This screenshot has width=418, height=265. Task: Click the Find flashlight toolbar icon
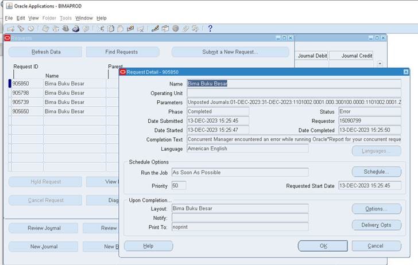(21, 28)
